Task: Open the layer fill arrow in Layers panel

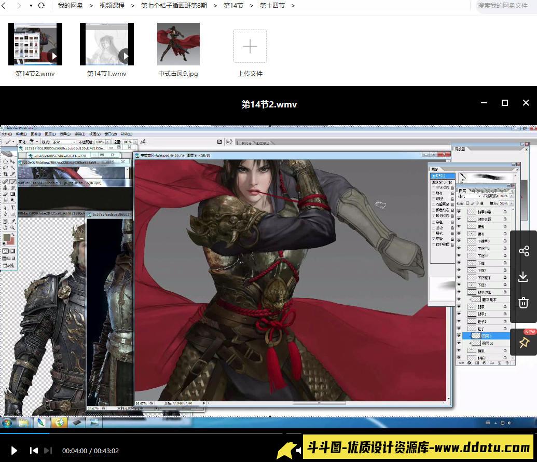Action: (511, 203)
